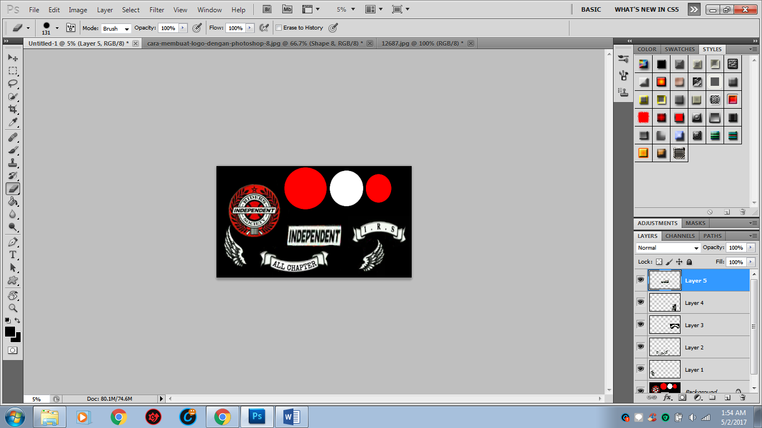Select the History Brush tool

[x=13, y=176]
